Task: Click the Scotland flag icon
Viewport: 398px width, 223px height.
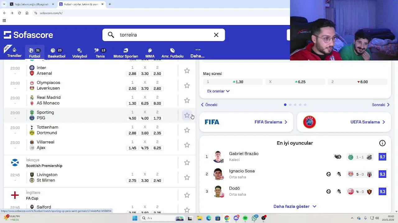Action: pos(15,163)
